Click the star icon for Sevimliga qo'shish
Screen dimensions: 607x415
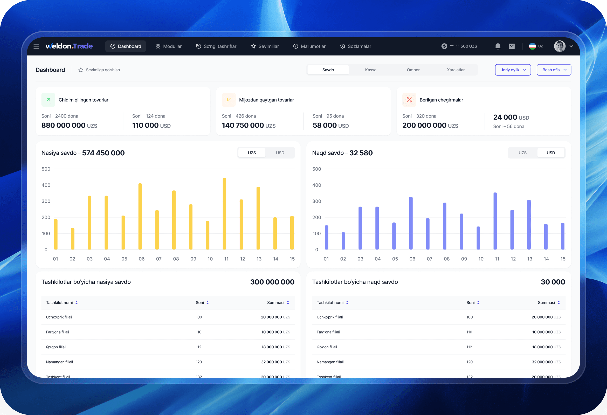[x=81, y=70]
